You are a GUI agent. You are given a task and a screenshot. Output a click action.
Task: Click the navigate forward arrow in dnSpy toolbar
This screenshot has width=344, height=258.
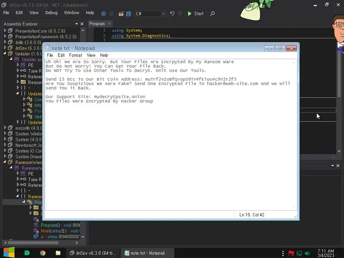[x=111, y=13]
